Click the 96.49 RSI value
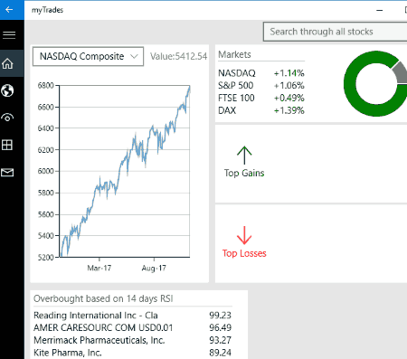 pyautogui.click(x=220, y=327)
